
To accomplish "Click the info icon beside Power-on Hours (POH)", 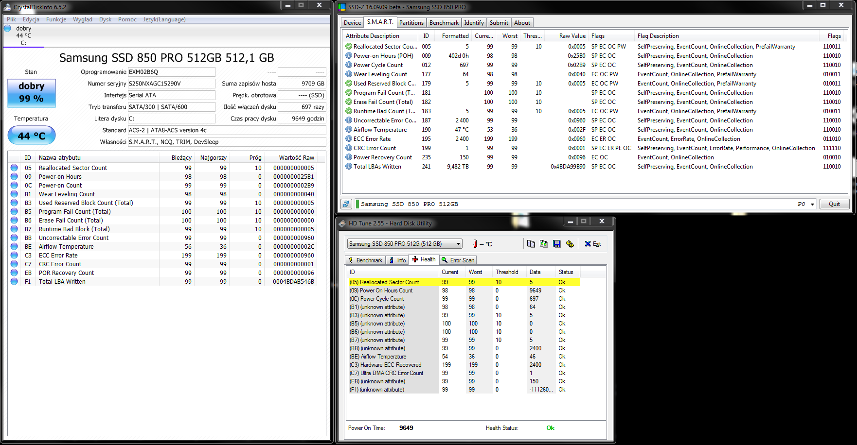I will point(349,55).
